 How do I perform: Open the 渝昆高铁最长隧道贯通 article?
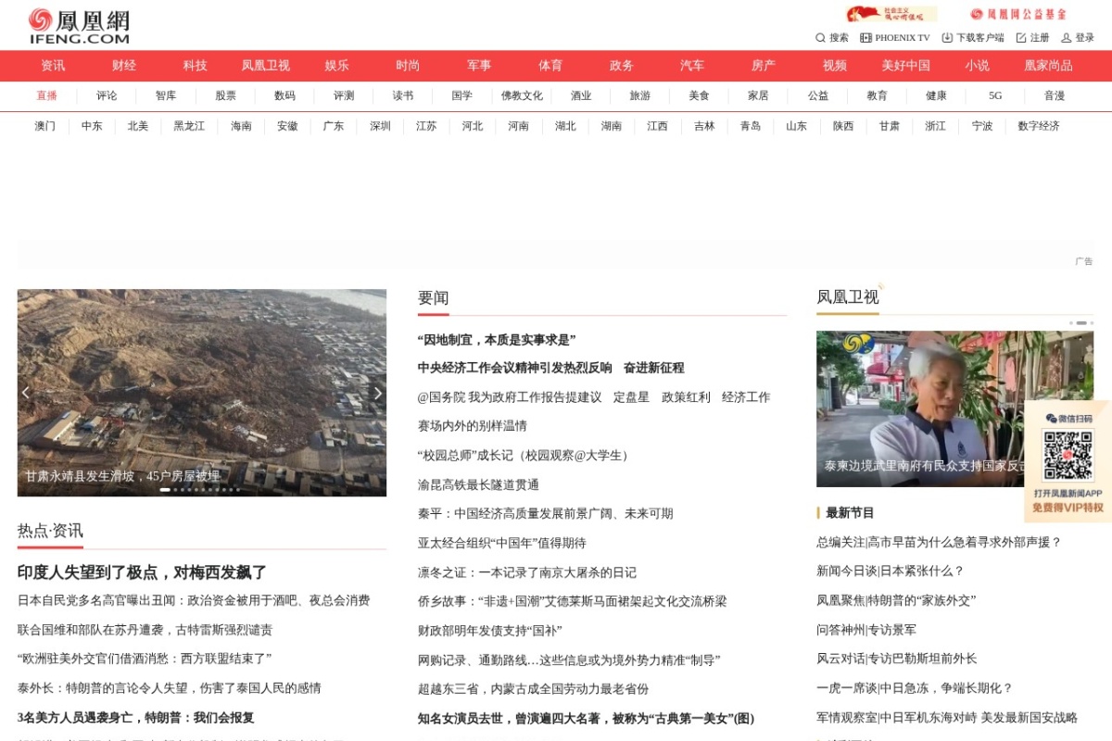coord(478,483)
